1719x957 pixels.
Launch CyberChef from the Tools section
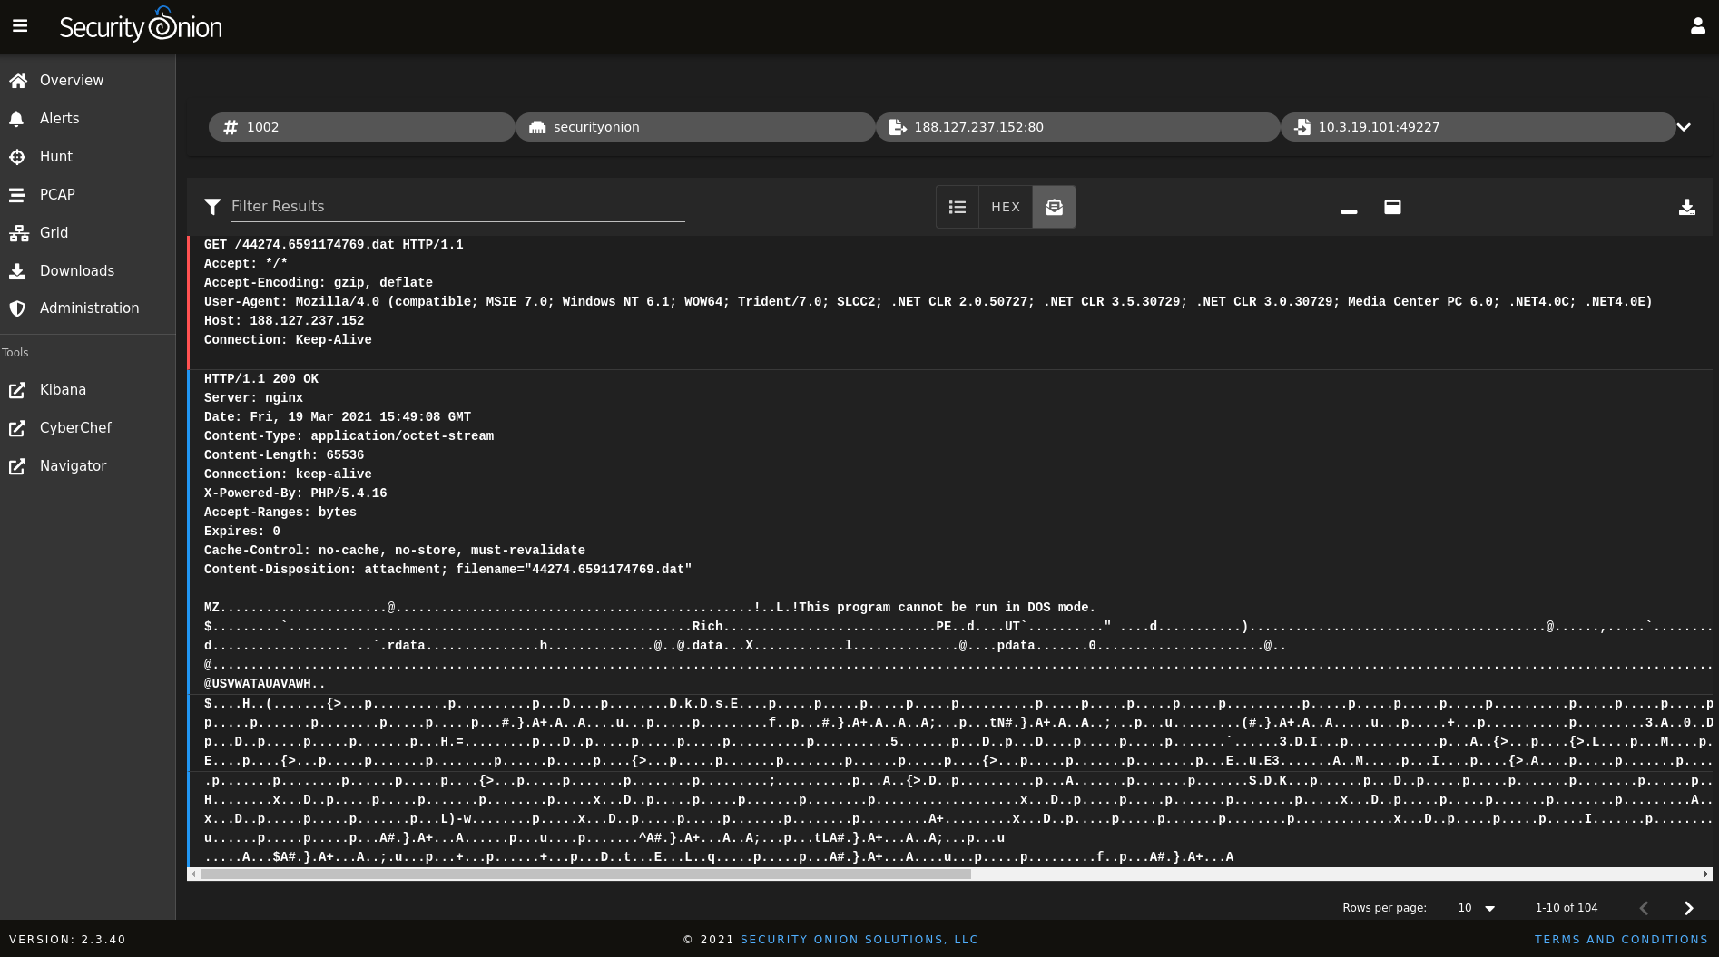point(75,427)
